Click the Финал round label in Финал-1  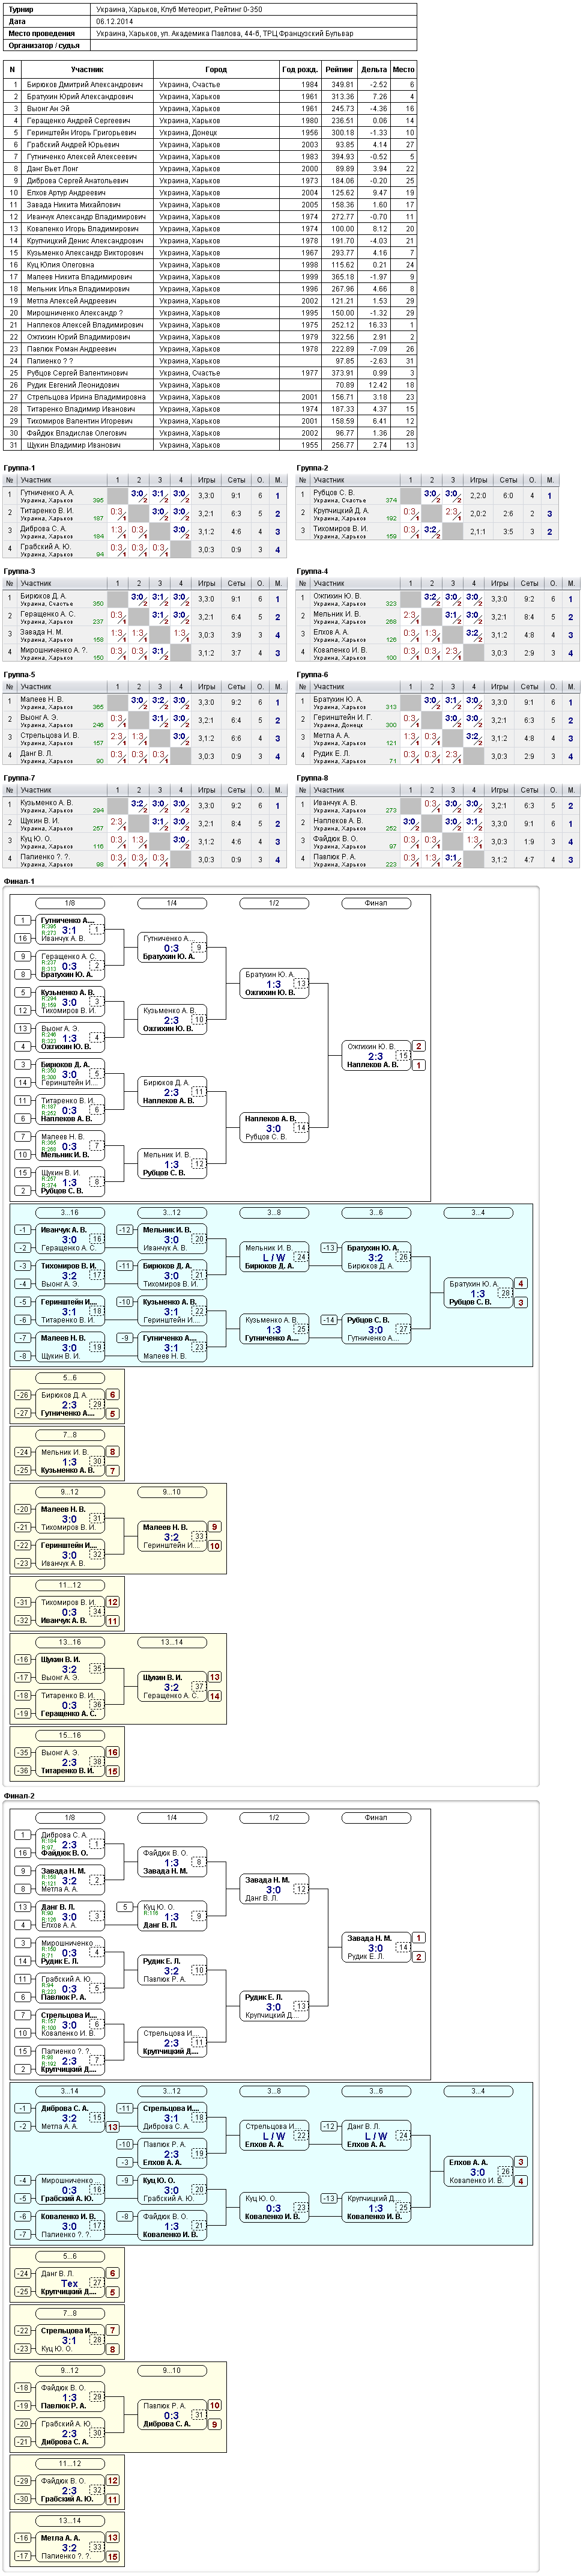(x=376, y=903)
